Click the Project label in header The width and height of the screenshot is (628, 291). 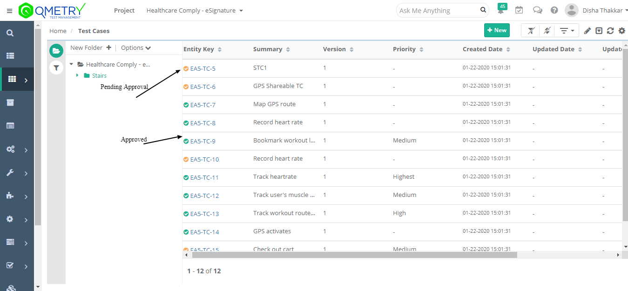click(x=124, y=10)
